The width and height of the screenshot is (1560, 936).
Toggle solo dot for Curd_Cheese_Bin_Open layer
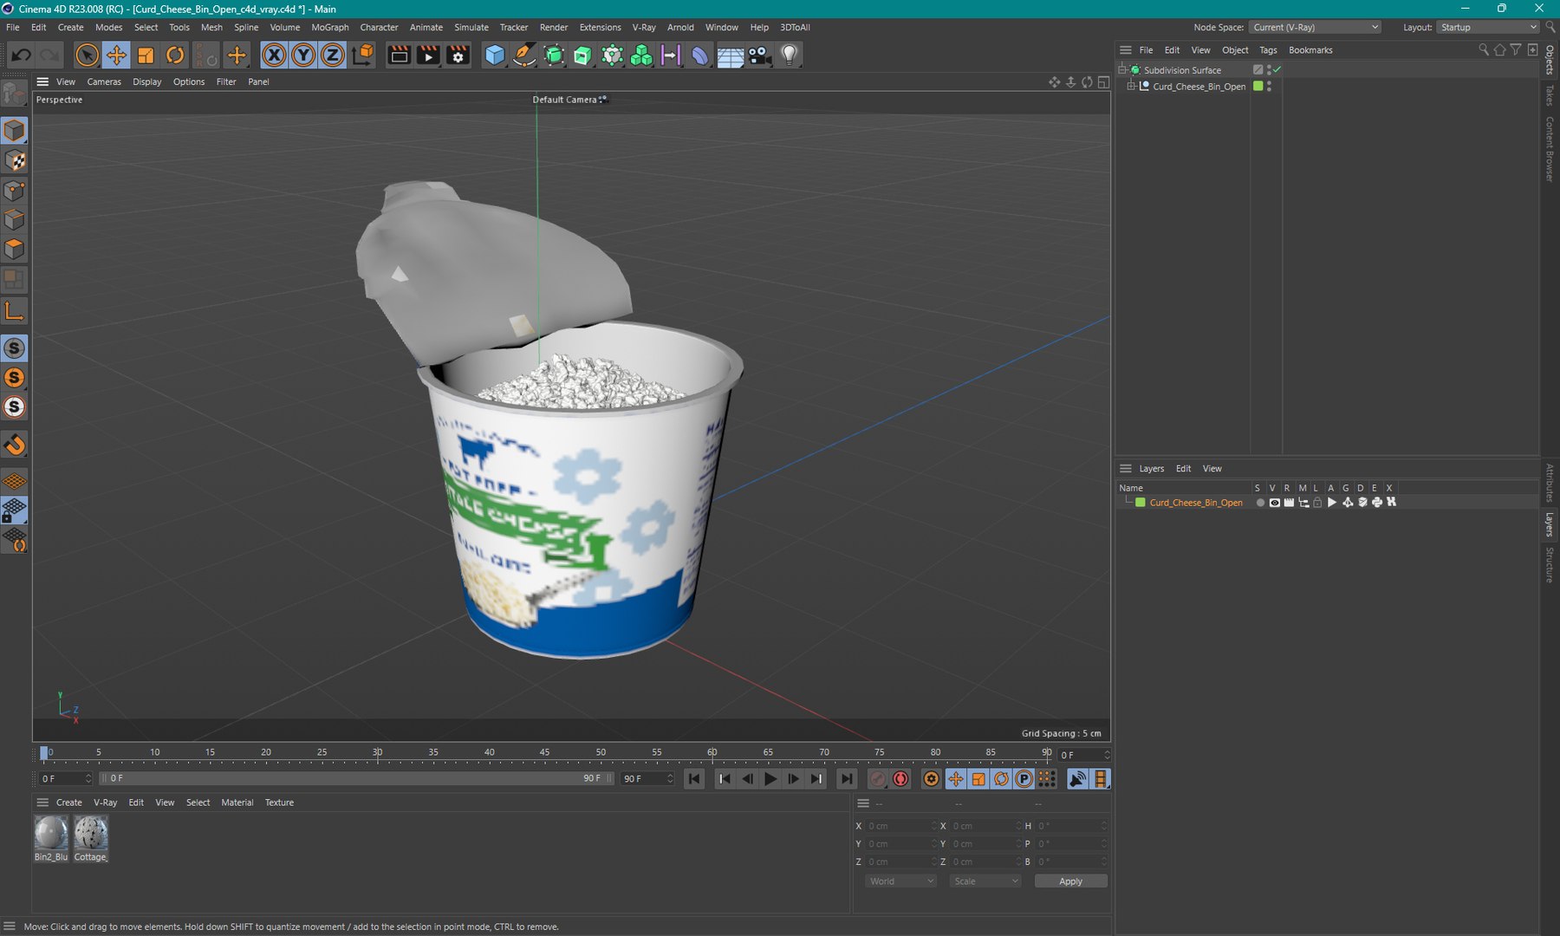coord(1260,503)
